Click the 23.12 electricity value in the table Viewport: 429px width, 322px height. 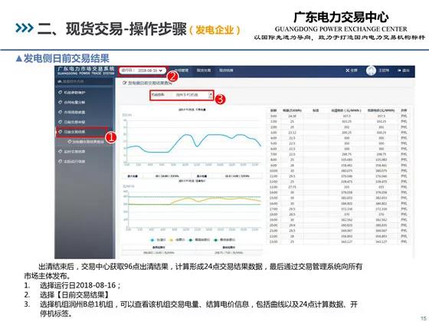pyautogui.click(x=292, y=133)
